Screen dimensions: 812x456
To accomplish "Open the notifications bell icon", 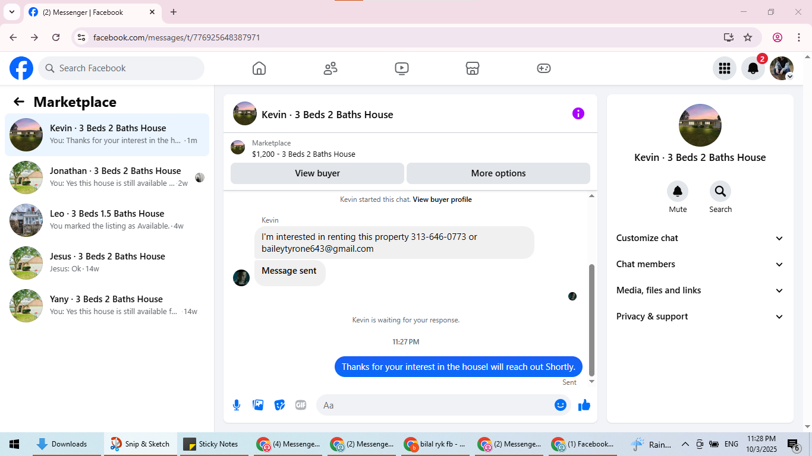I will 753,68.
